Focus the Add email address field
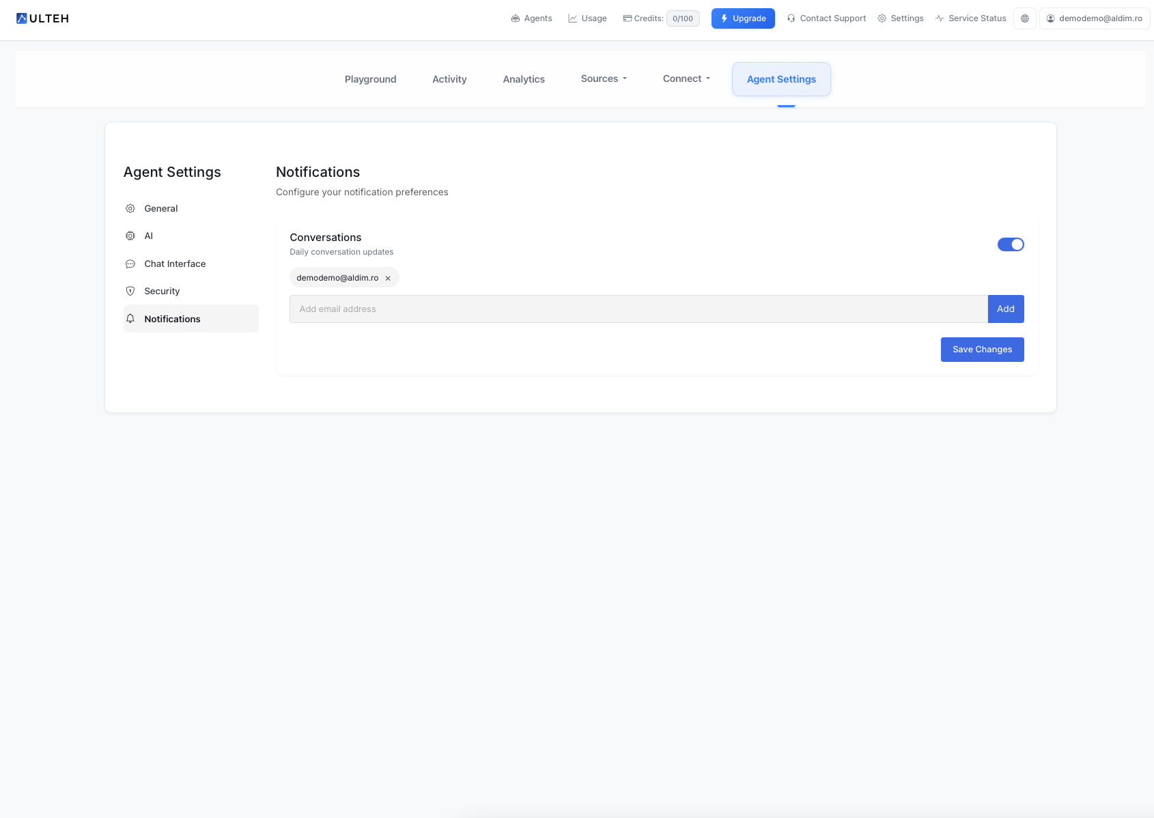 click(x=638, y=309)
